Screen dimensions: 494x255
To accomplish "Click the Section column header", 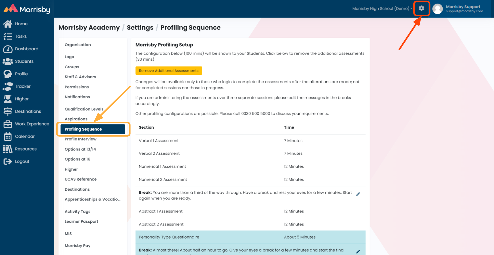I will coord(146,127).
